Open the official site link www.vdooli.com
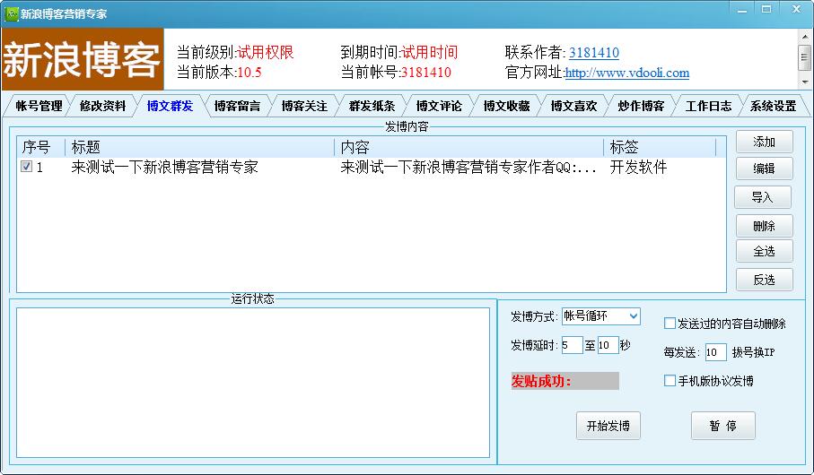The image size is (814, 475). (626, 73)
